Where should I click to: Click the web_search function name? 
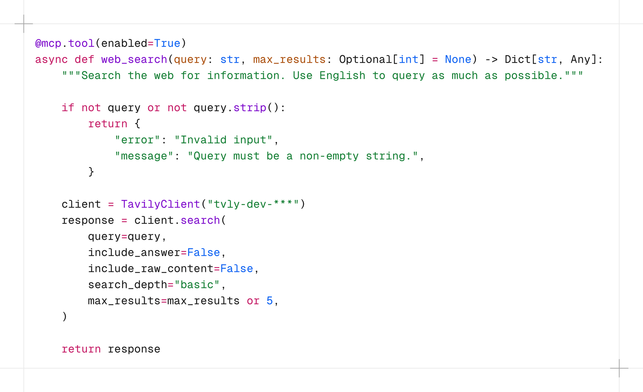click(134, 60)
